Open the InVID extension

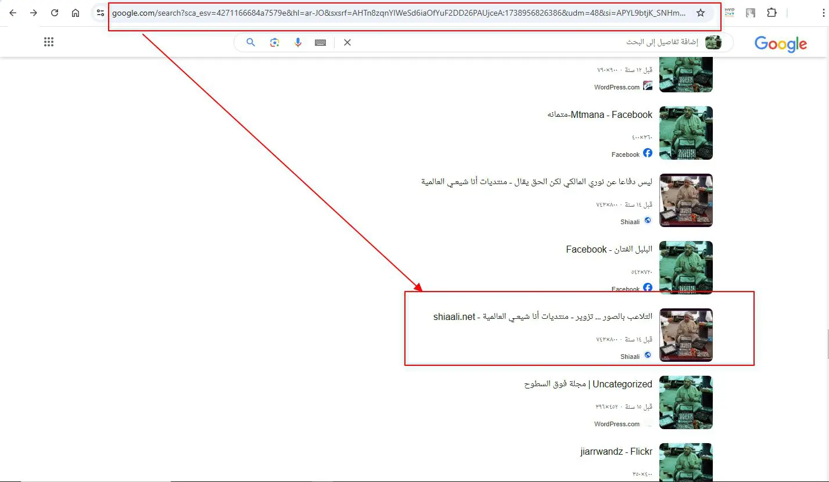click(730, 13)
